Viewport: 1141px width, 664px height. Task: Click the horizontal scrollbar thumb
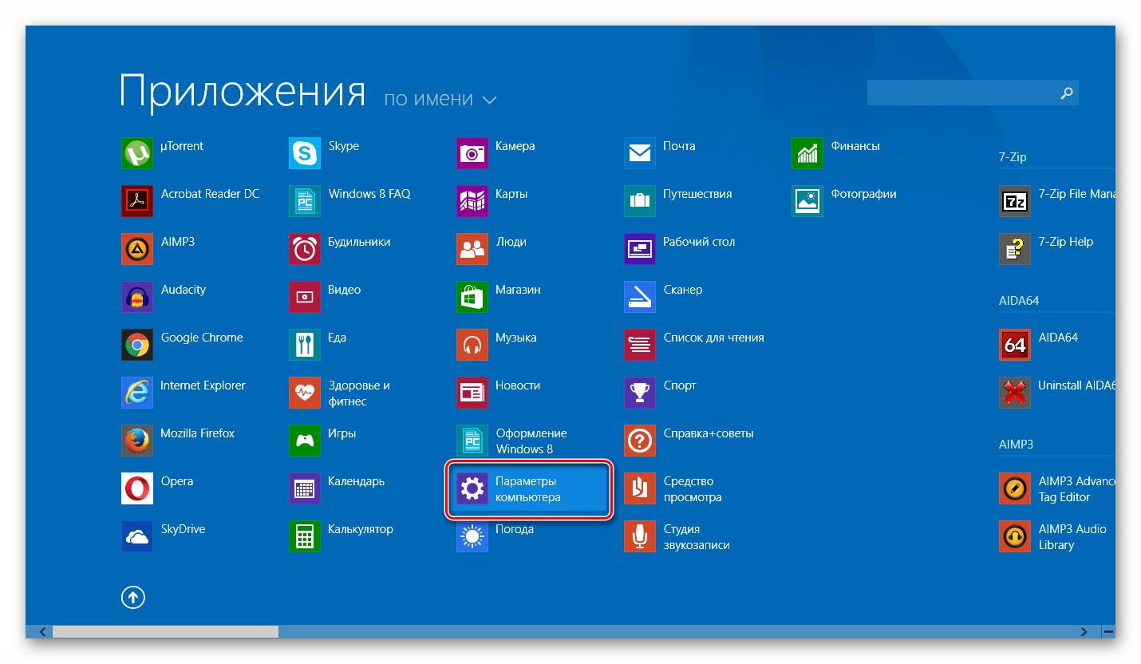[165, 631]
